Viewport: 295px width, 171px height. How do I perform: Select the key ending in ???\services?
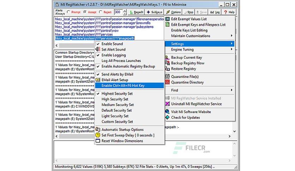(x=84, y=35)
